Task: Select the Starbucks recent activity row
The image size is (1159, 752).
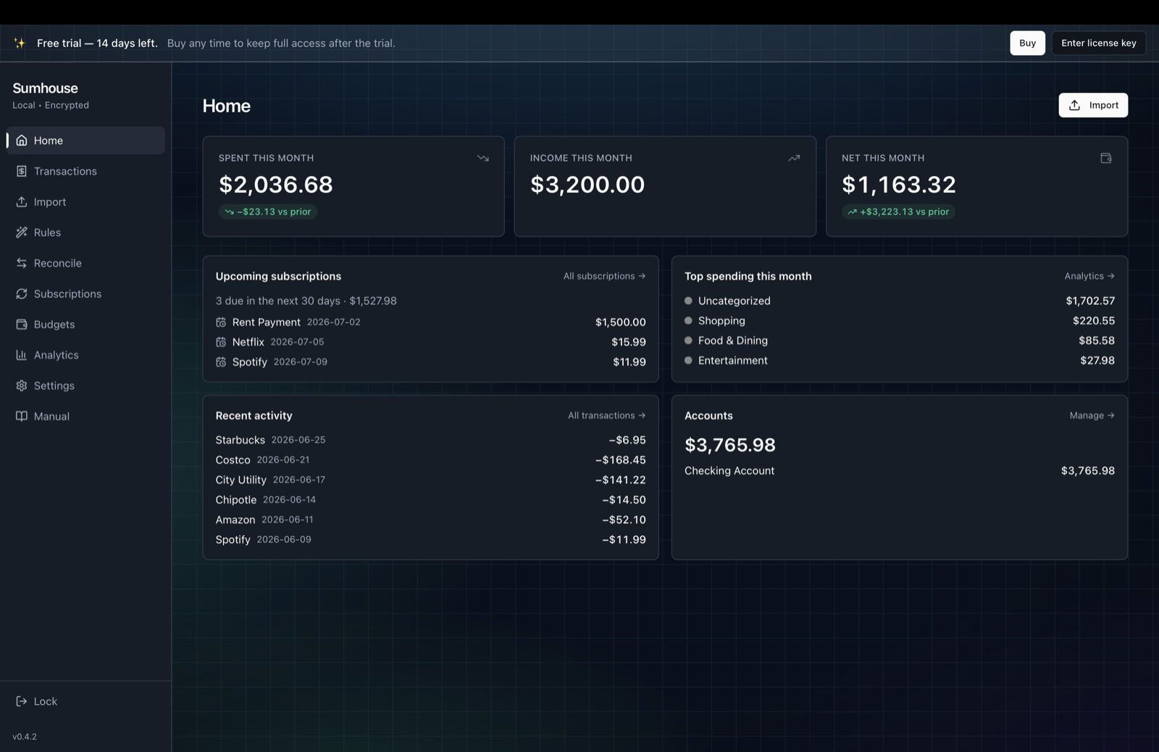Action: (430, 440)
